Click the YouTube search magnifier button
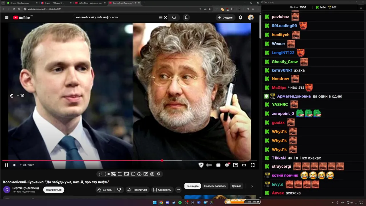 click(174, 17)
